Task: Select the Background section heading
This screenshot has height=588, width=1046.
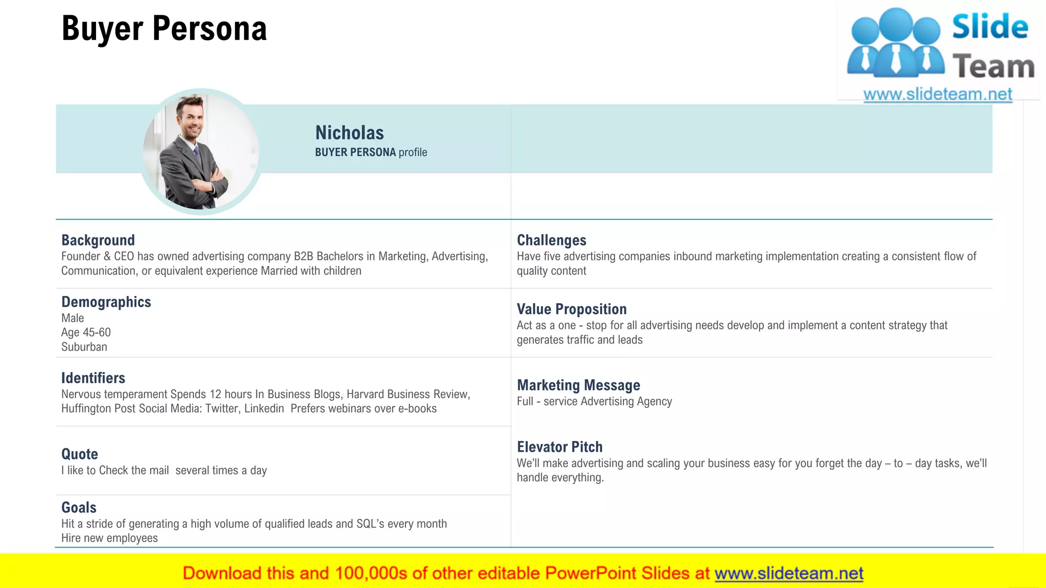Action: click(98, 240)
